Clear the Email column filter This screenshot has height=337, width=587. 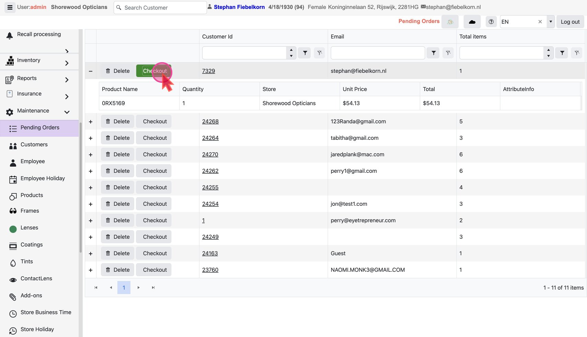tap(448, 53)
